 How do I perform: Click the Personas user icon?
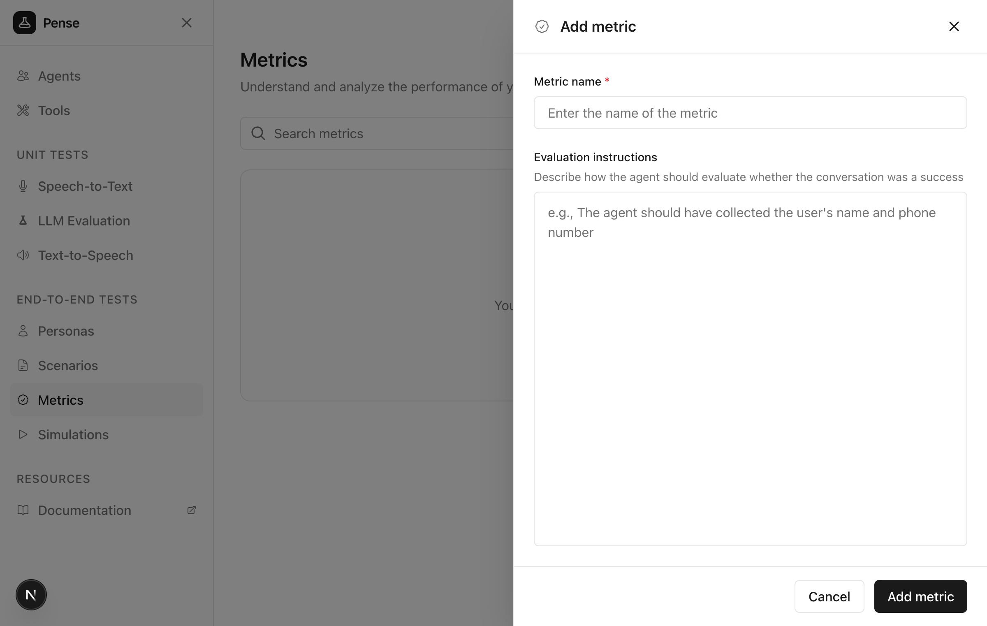pos(23,331)
